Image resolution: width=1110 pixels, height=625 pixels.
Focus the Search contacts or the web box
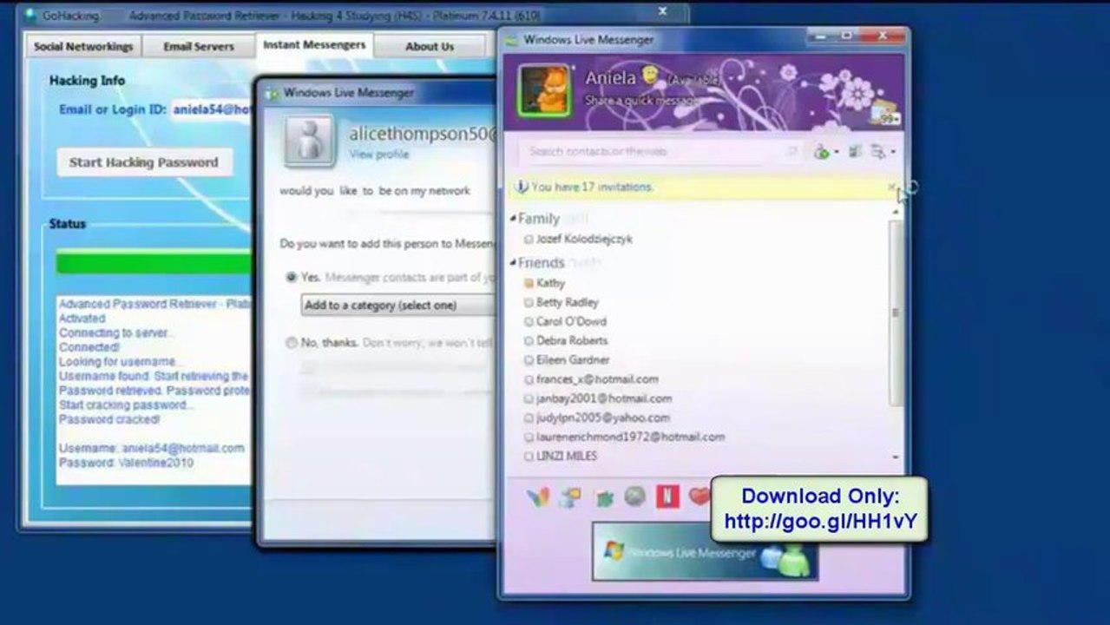[x=660, y=152]
